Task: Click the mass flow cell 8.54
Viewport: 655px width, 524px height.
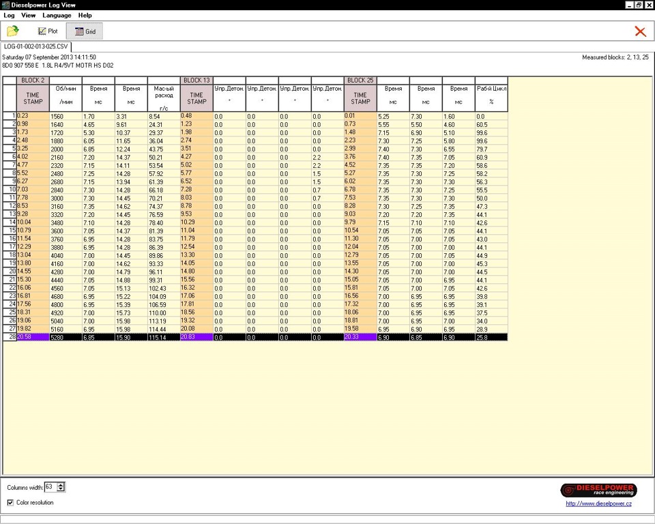Action: [x=164, y=116]
